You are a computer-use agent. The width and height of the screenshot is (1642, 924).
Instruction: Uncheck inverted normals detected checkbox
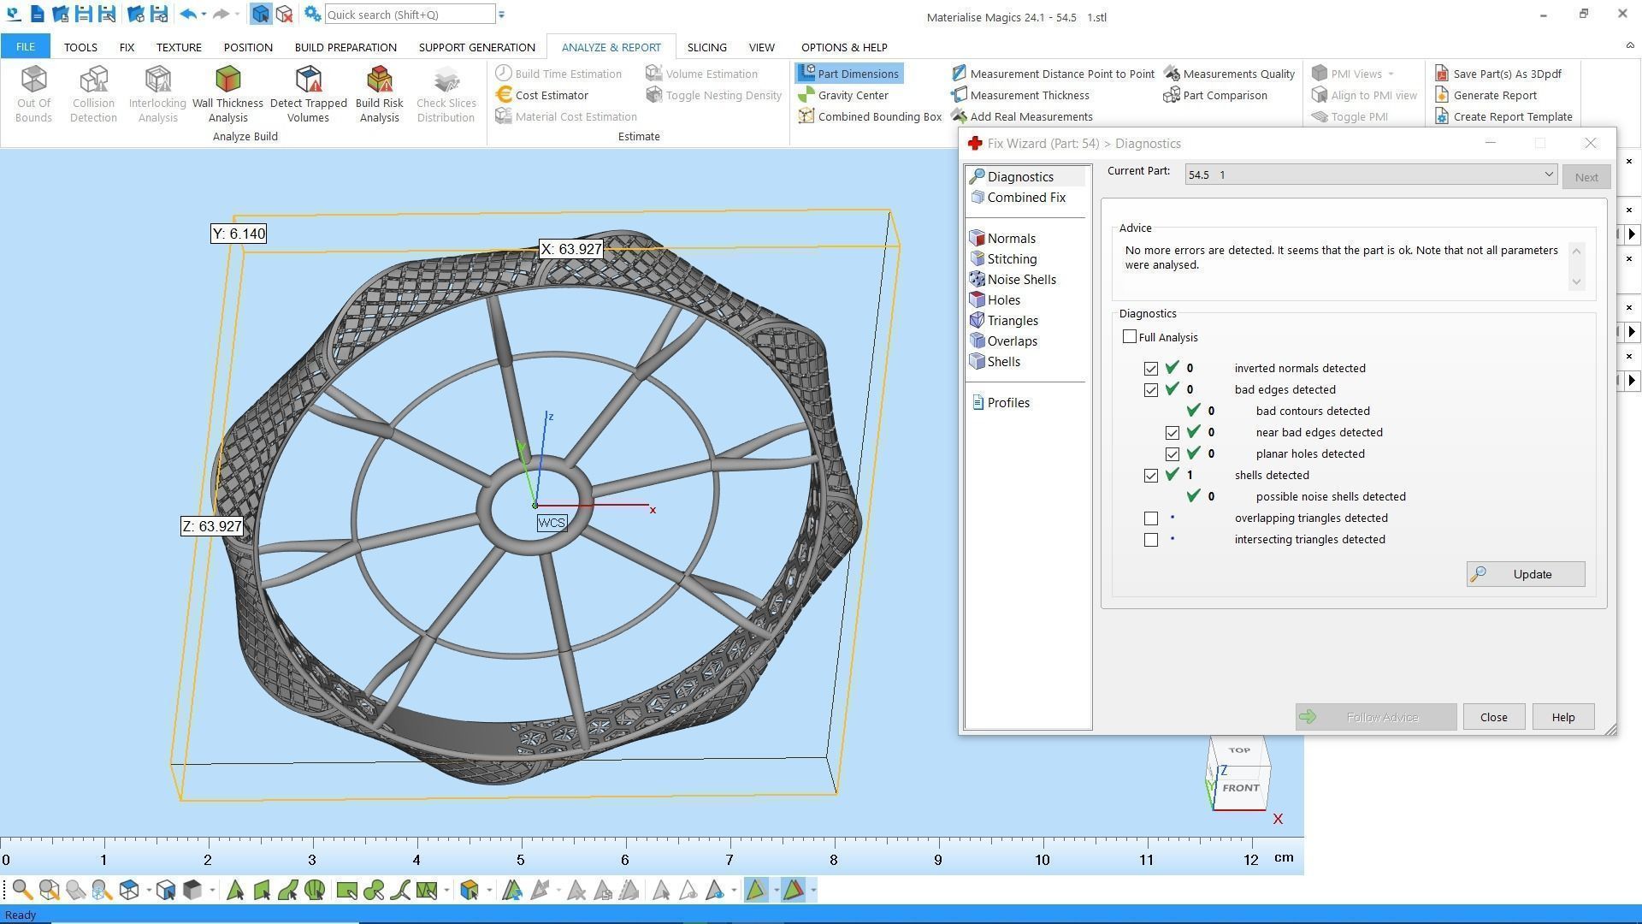click(x=1151, y=369)
